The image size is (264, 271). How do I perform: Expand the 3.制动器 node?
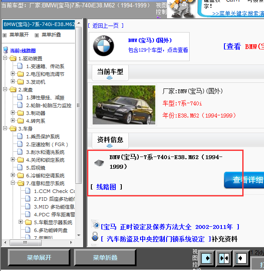point(13,112)
